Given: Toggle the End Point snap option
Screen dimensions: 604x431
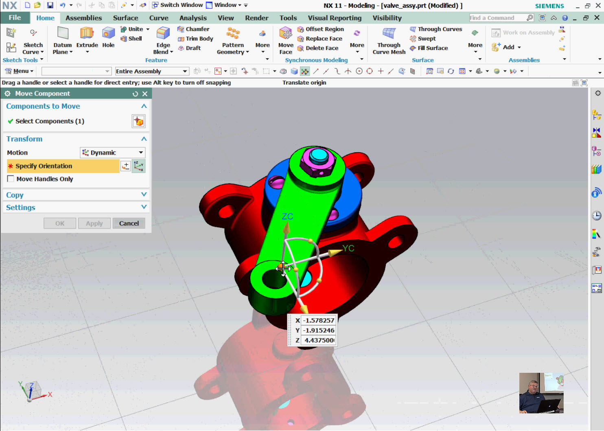Looking at the screenshot, I should click(316, 71).
